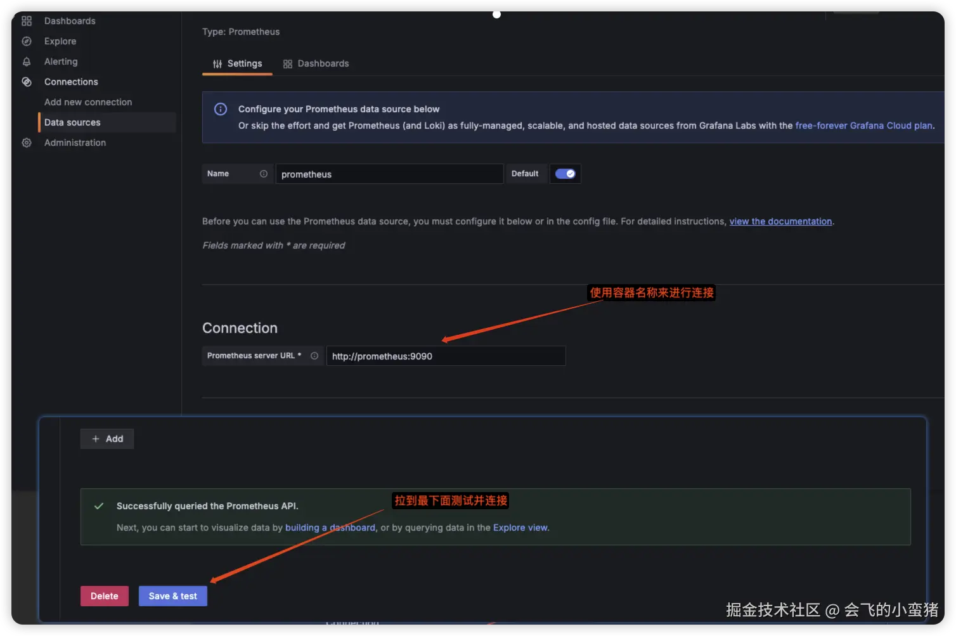Open the free-forever Grafana Cloud plan link
The height and width of the screenshot is (636, 956).
[x=864, y=126]
